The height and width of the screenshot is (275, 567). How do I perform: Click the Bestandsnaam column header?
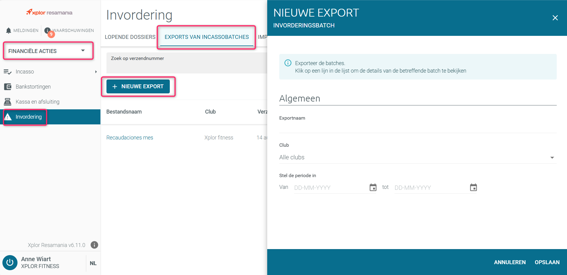pos(124,112)
